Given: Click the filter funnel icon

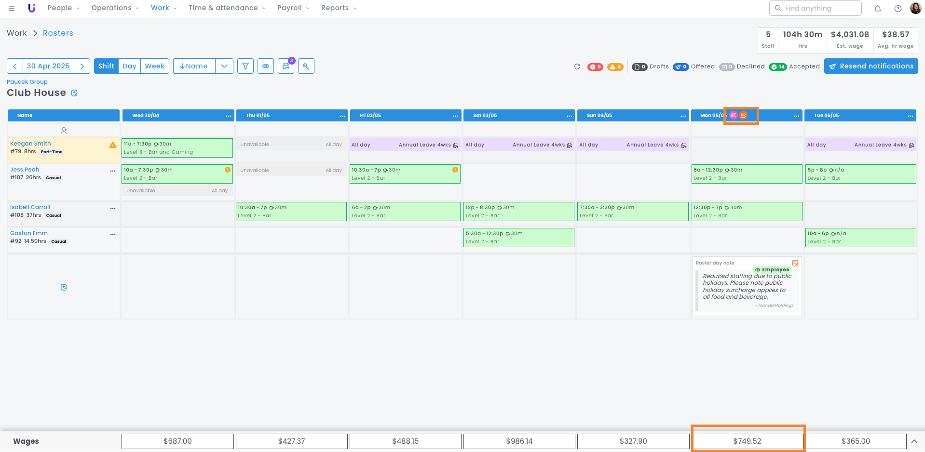Looking at the screenshot, I should pyautogui.click(x=245, y=66).
